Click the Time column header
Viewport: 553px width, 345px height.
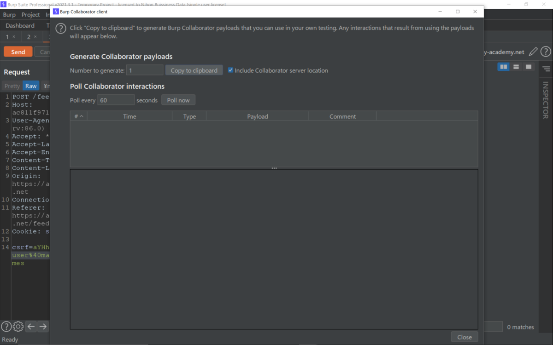[x=129, y=116]
